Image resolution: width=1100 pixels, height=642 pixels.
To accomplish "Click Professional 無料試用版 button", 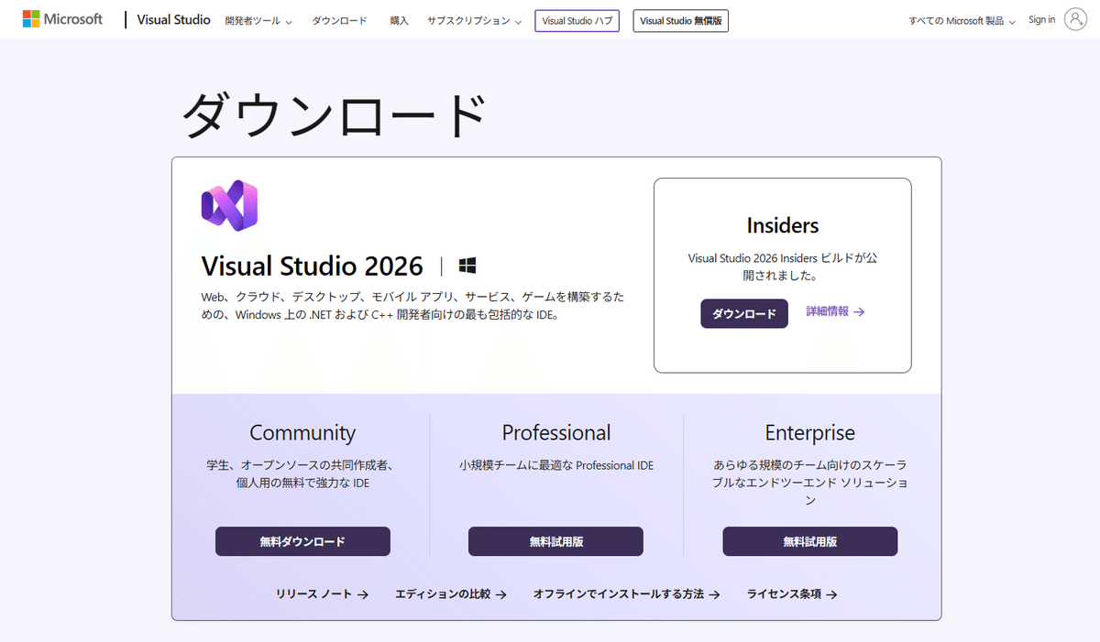I will 555,541.
